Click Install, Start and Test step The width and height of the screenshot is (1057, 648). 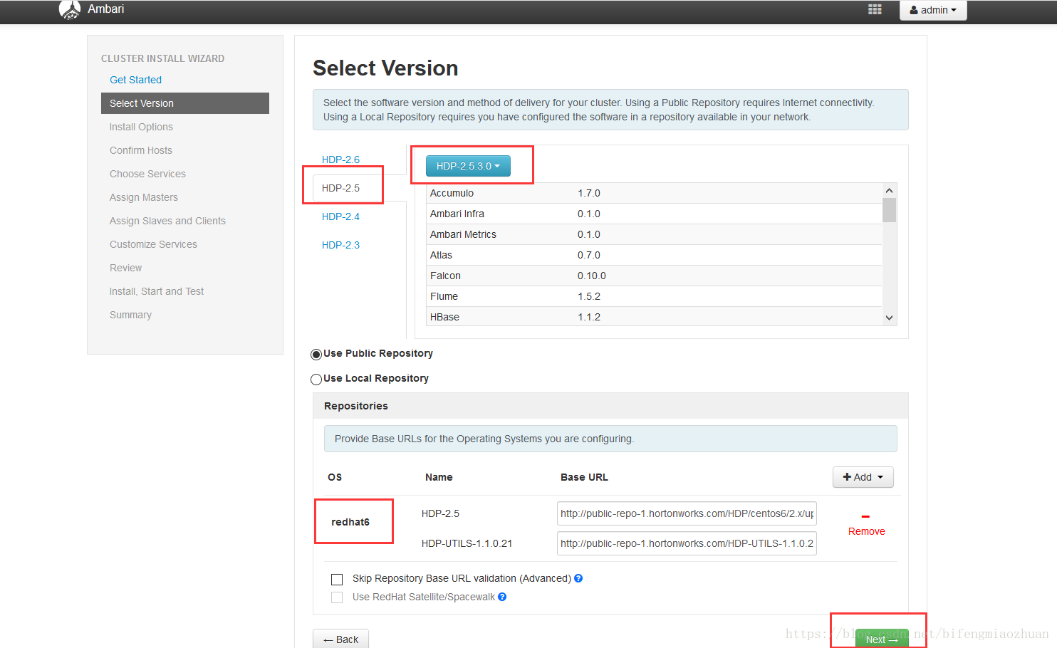[x=157, y=291]
